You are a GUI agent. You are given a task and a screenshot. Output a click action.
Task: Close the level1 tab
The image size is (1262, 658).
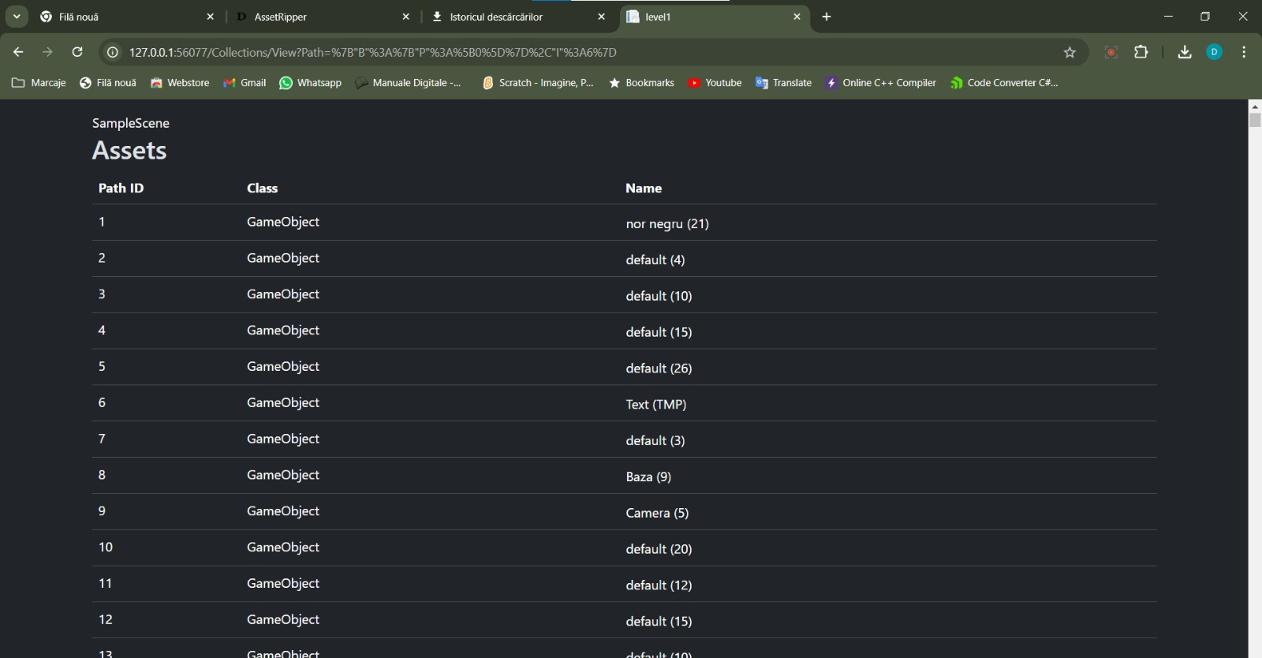pyautogui.click(x=797, y=17)
